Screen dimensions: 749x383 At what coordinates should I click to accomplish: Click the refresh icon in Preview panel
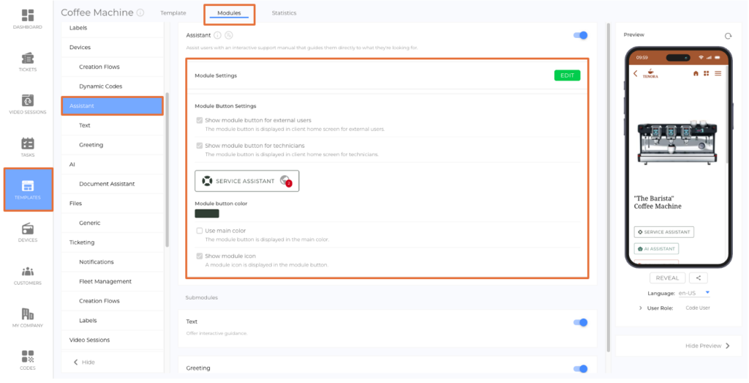(x=728, y=36)
